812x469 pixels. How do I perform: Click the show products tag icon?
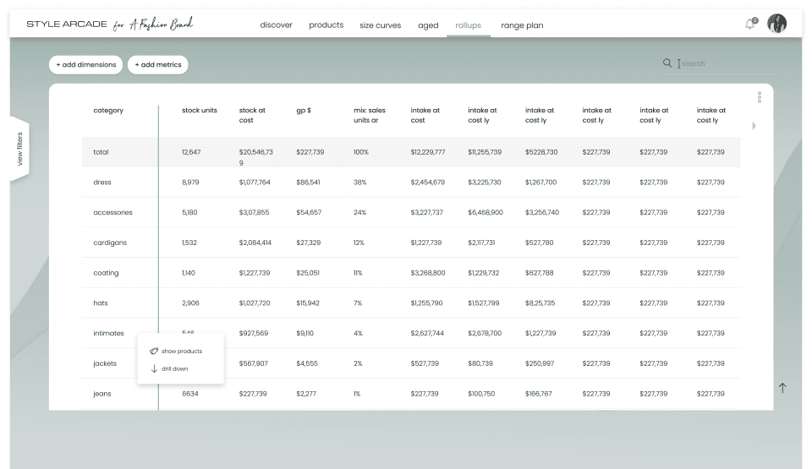pyautogui.click(x=154, y=351)
